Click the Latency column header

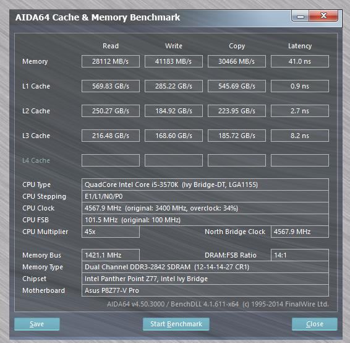point(300,46)
